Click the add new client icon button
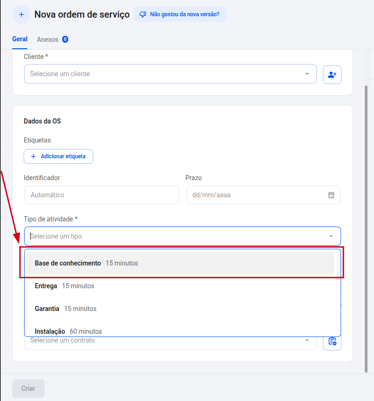The height and width of the screenshot is (401, 374). click(332, 74)
